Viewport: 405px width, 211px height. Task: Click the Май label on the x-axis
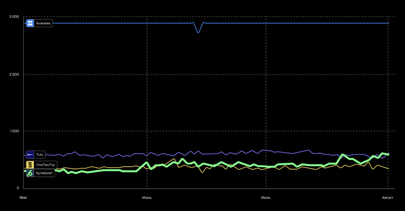23,198
